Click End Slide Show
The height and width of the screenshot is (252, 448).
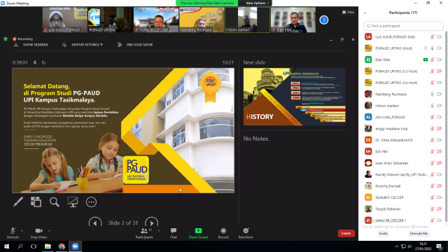(135, 45)
